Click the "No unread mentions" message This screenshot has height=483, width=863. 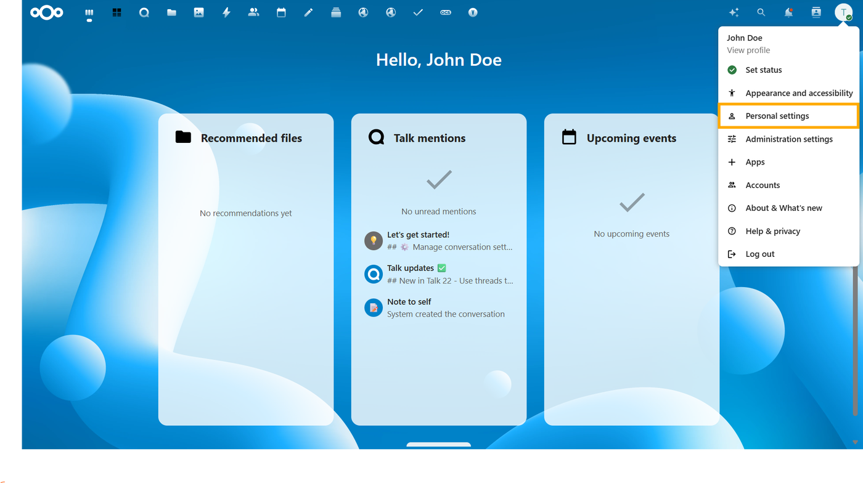coord(439,211)
